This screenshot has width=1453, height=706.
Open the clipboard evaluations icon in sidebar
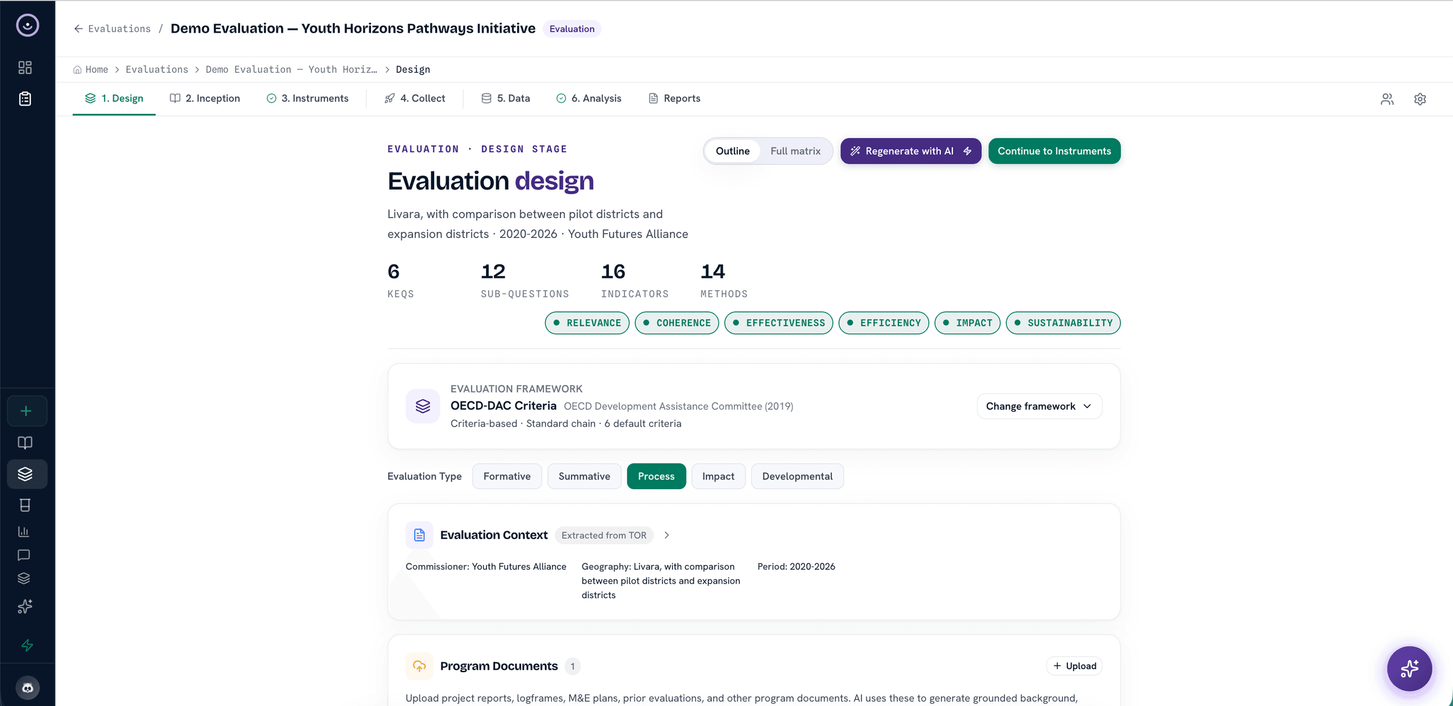pos(25,99)
